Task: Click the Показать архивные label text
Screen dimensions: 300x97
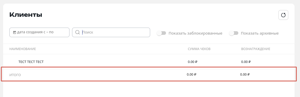Action: click(260, 33)
